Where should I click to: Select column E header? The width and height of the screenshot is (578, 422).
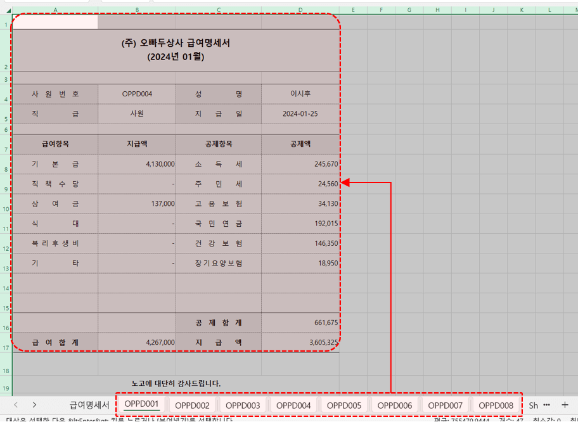coord(353,10)
